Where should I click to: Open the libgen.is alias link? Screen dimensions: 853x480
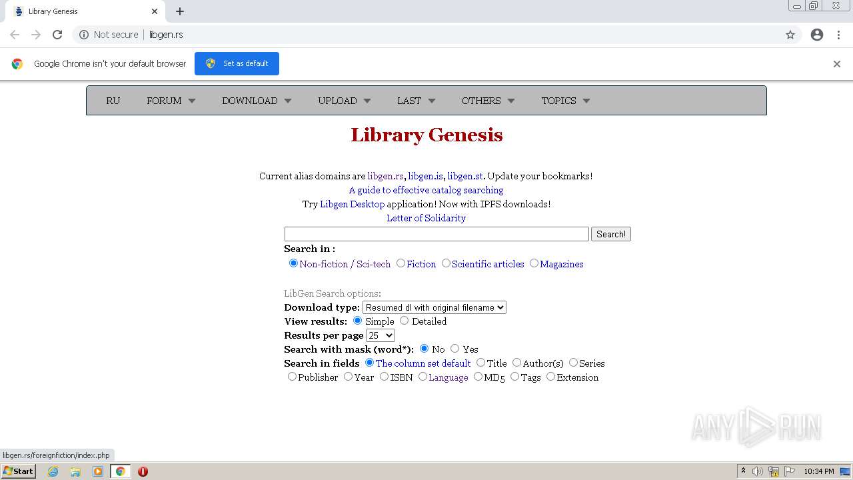coord(425,176)
